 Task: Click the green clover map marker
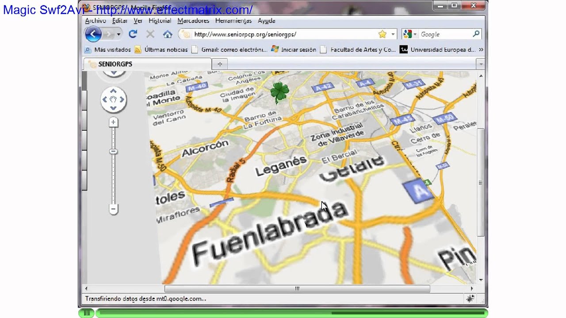coord(279,92)
